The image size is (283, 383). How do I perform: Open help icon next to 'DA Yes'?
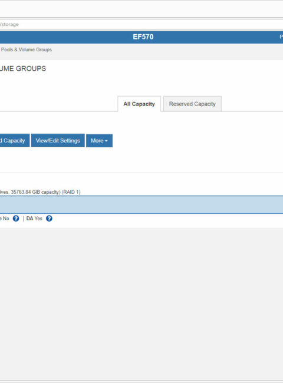pos(49,219)
